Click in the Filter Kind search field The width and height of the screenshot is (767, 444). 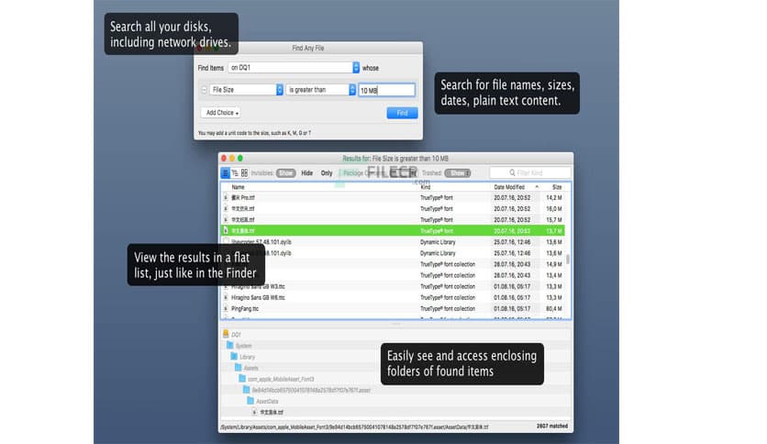click(x=530, y=172)
